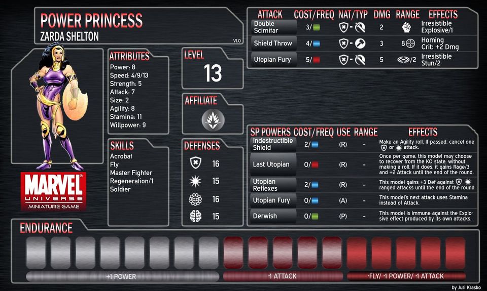This screenshot has width=487, height=291.
Task: Select the Double Scimitar attack label
Action: [x=273, y=27]
